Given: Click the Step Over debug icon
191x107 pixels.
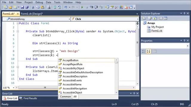Looking at the screenshot, I should 96,7.
